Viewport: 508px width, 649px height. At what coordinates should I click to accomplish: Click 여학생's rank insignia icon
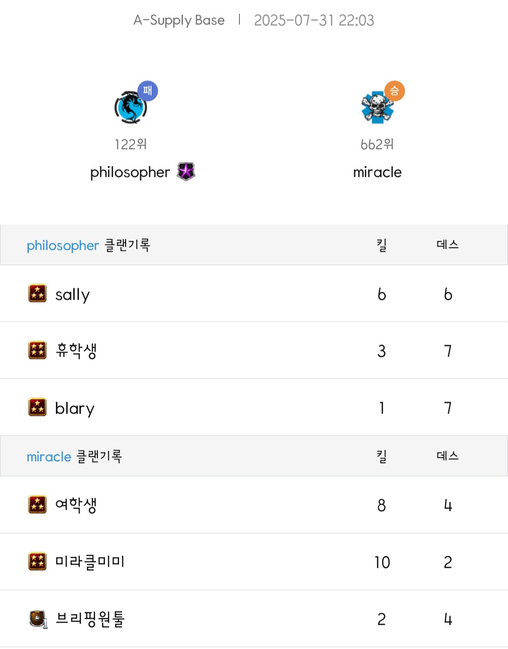(38, 505)
